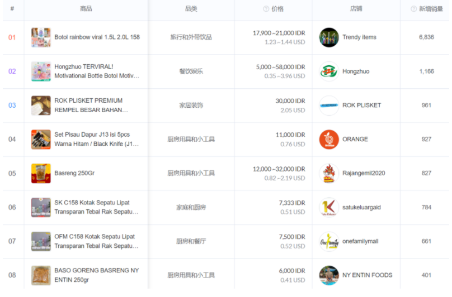452x297 pixels.
Task: Open product BASO GORENG BASRENG NY ENTIN 250gr
Action: click(97, 275)
